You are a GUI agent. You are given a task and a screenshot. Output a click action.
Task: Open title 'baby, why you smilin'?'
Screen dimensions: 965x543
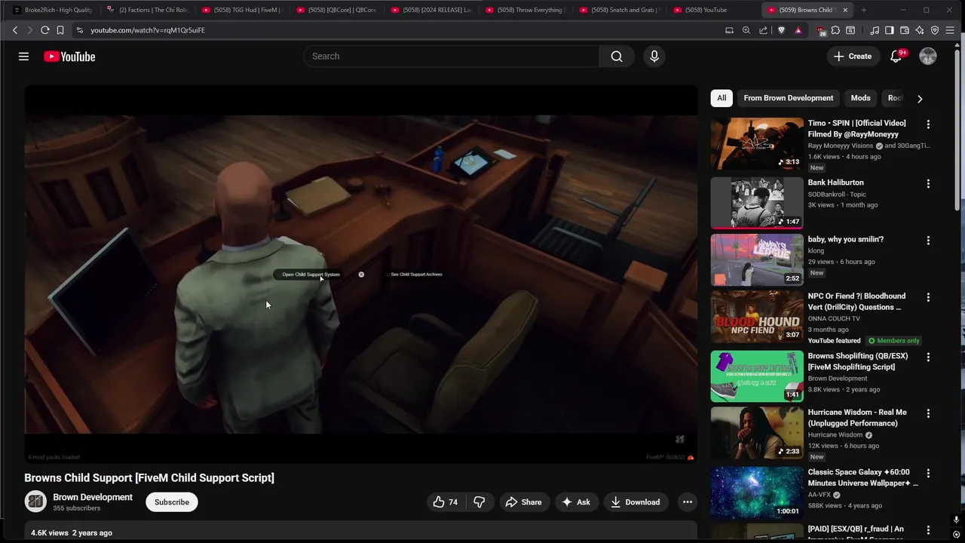coord(846,239)
